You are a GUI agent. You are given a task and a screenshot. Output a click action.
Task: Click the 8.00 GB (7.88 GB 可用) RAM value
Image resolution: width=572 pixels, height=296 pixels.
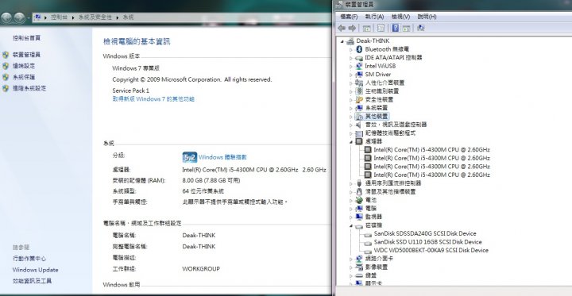pyautogui.click(x=211, y=180)
